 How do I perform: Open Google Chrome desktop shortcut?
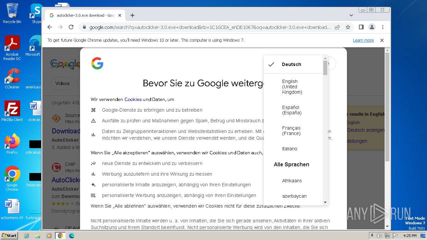tap(12, 178)
